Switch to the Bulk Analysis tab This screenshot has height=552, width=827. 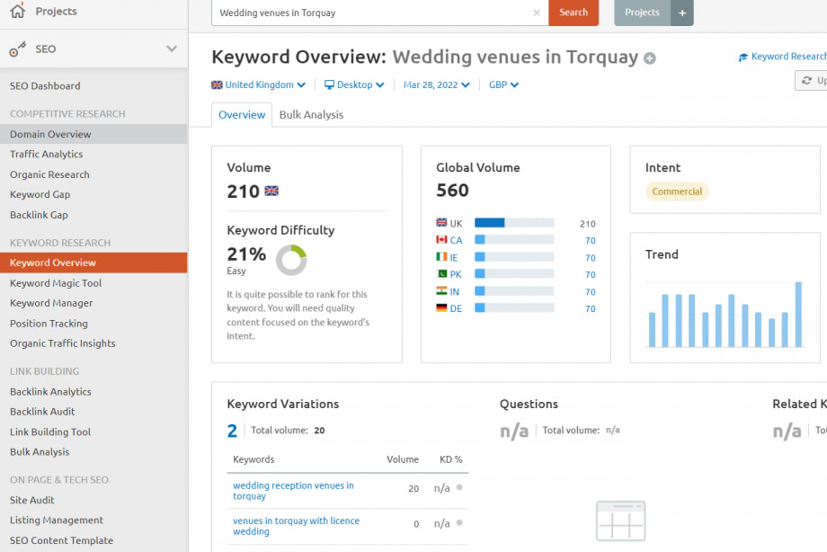pyautogui.click(x=311, y=115)
